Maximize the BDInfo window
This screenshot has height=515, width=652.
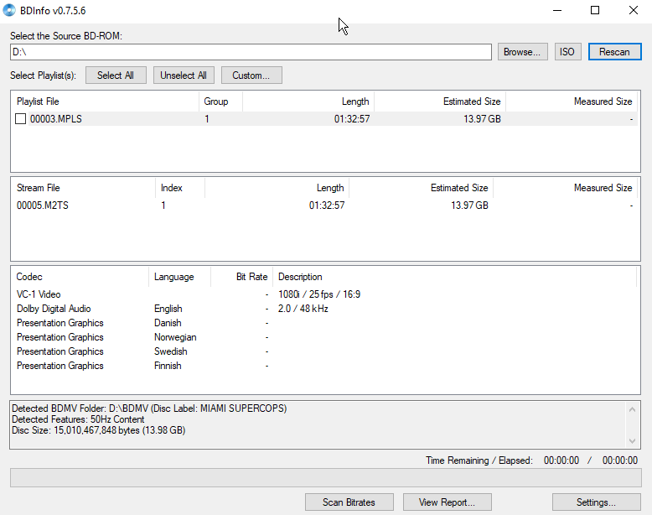tap(595, 10)
